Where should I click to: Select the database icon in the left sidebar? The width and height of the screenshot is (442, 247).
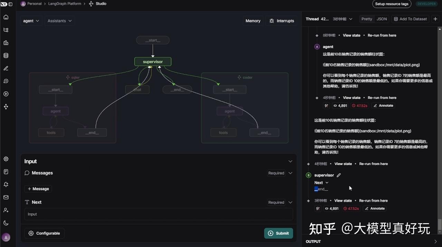[x=6, y=55]
